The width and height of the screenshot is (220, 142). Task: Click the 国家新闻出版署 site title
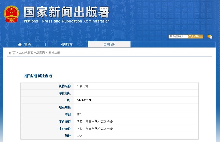pyautogui.click(x=67, y=12)
